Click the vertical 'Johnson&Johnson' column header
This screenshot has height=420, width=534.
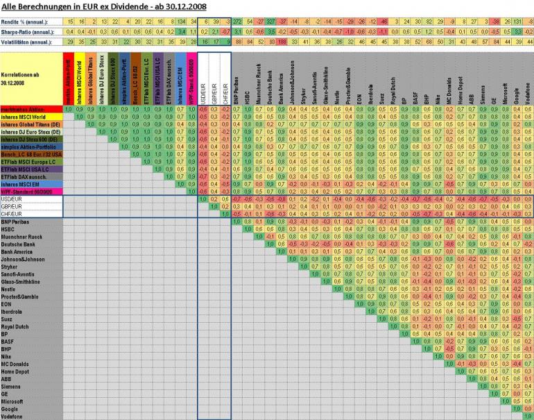(292, 78)
